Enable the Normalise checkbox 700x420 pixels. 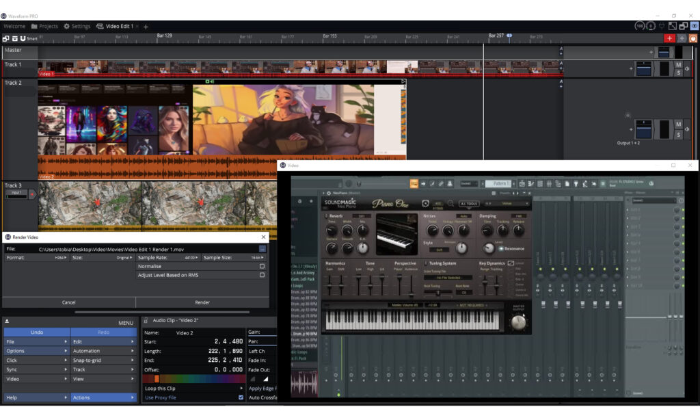(x=262, y=266)
